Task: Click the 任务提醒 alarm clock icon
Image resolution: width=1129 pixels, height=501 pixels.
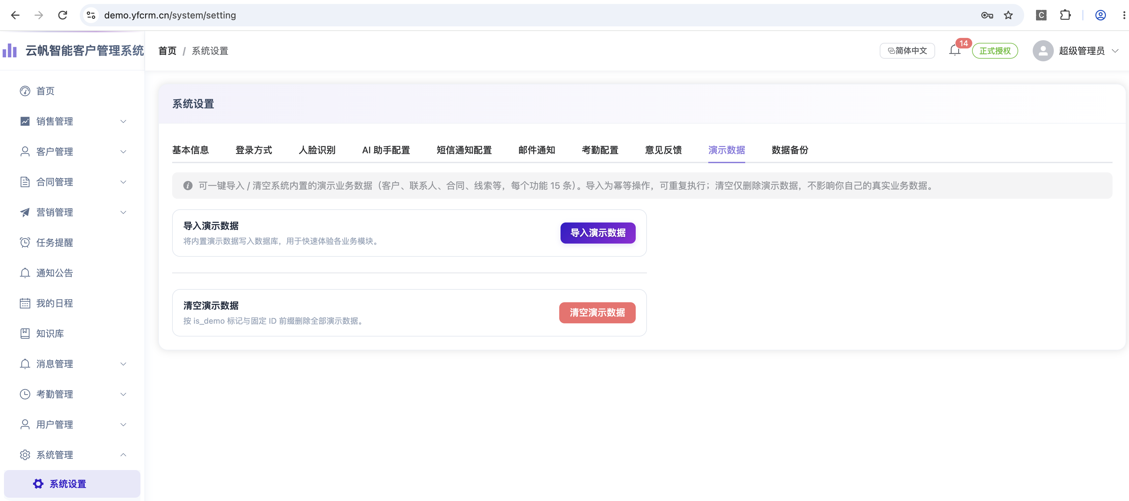Action: (25, 243)
